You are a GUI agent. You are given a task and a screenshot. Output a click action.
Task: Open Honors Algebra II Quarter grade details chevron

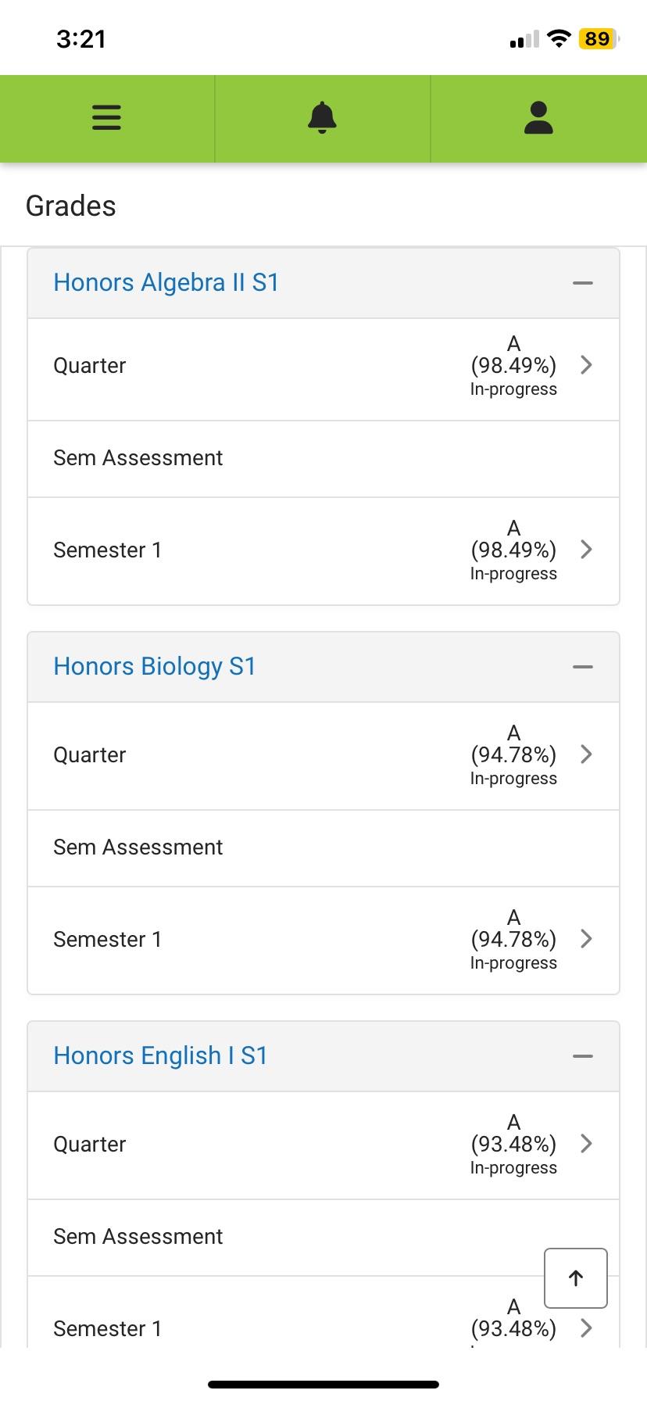pos(585,365)
